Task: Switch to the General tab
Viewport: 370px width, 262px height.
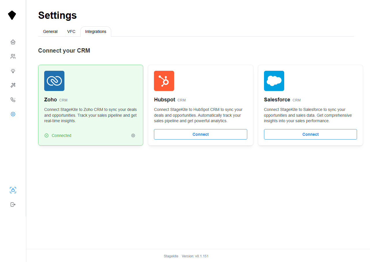Action: point(50,31)
